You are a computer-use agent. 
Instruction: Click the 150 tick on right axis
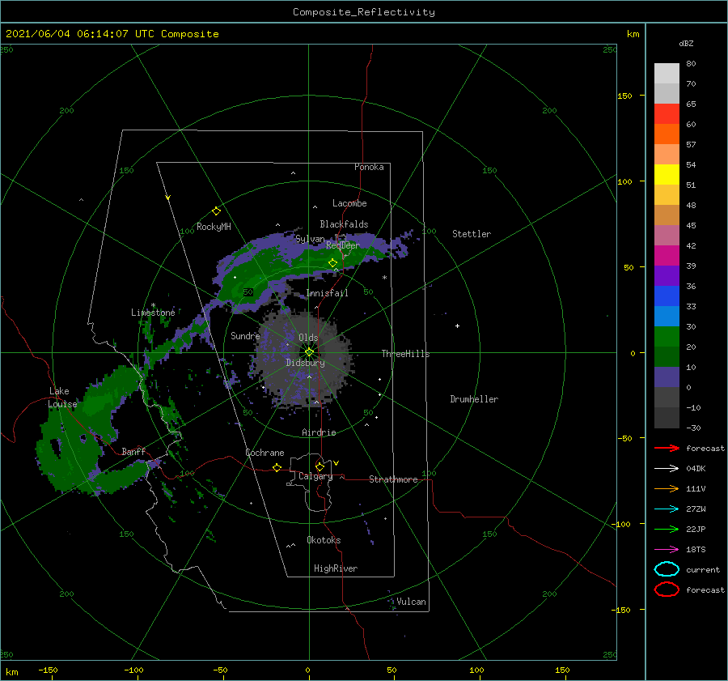[x=624, y=96]
